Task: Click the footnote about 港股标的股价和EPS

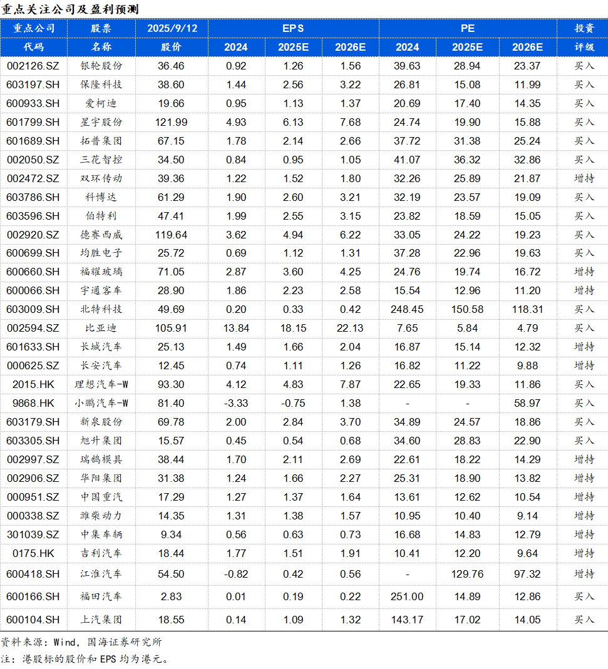Action: pyautogui.click(x=85, y=659)
